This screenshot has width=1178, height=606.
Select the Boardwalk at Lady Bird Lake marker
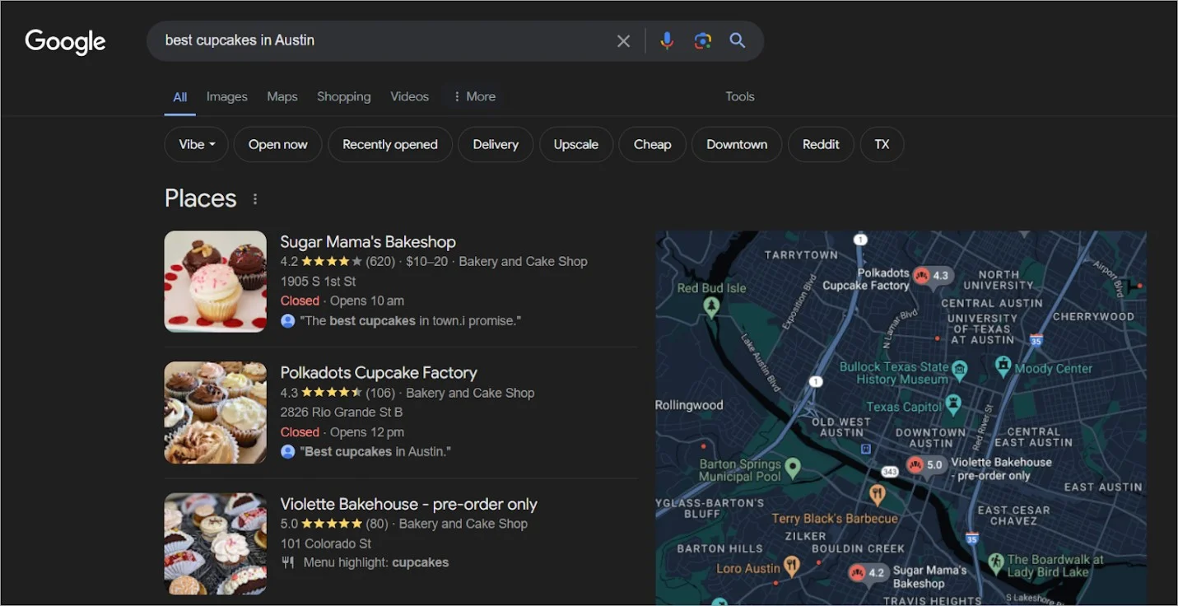click(x=996, y=563)
